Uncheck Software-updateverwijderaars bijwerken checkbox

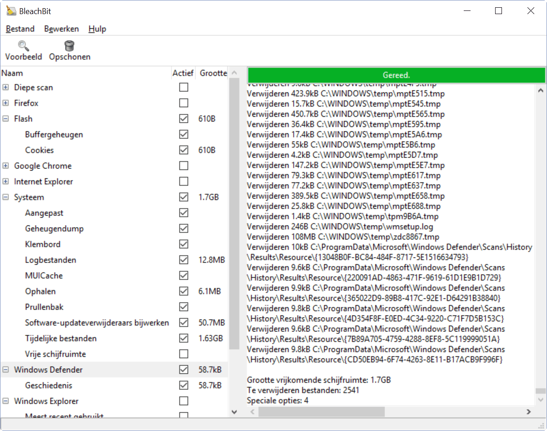point(183,323)
